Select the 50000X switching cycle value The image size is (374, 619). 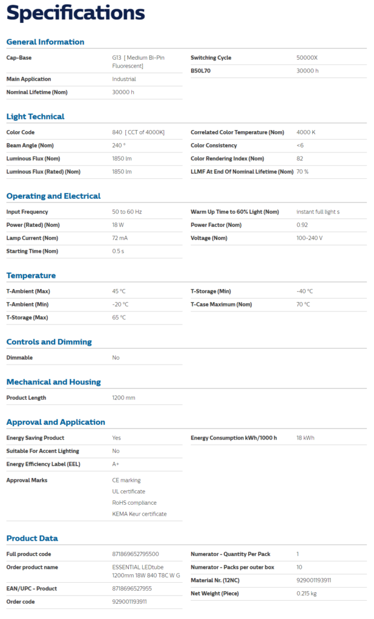pos(307,58)
